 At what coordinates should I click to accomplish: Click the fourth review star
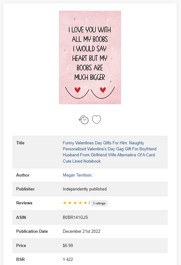click(80, 203)
